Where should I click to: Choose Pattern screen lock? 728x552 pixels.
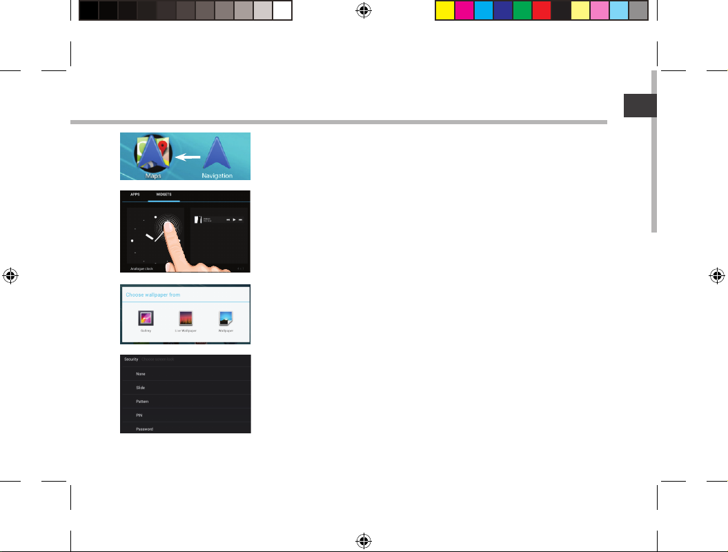[x=142, y=402]
